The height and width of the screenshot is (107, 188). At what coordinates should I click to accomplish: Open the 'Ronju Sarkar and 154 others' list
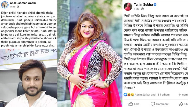click(x=152, y=95)
